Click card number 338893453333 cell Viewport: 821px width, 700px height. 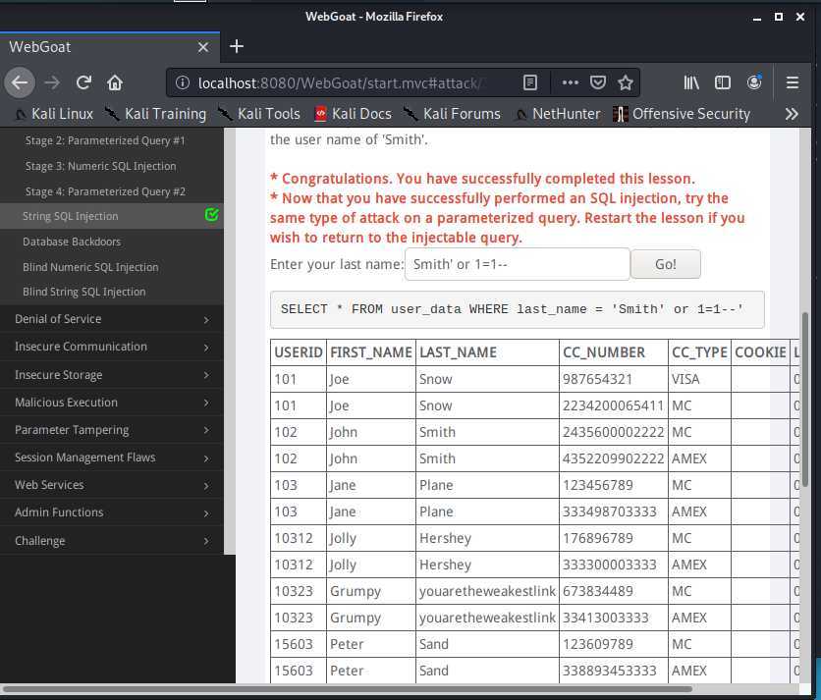614,671
